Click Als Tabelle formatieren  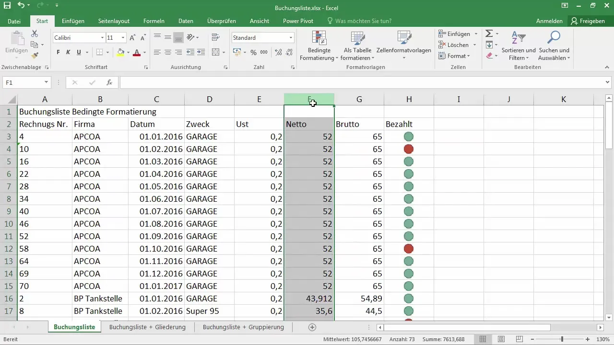358,46
